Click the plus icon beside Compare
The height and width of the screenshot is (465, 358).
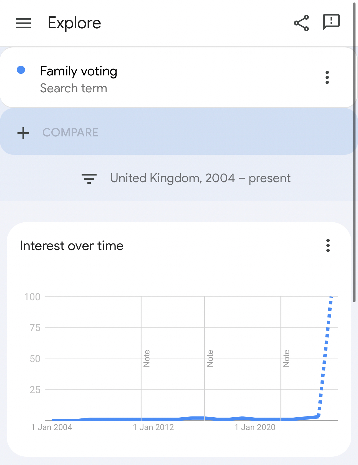(23, 133)
